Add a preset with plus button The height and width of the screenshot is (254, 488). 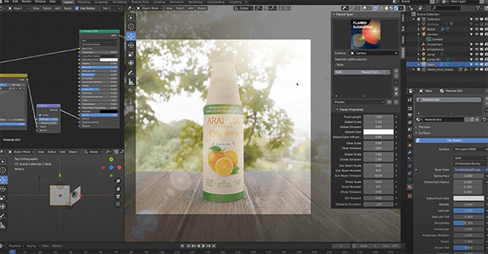[389, 102]
